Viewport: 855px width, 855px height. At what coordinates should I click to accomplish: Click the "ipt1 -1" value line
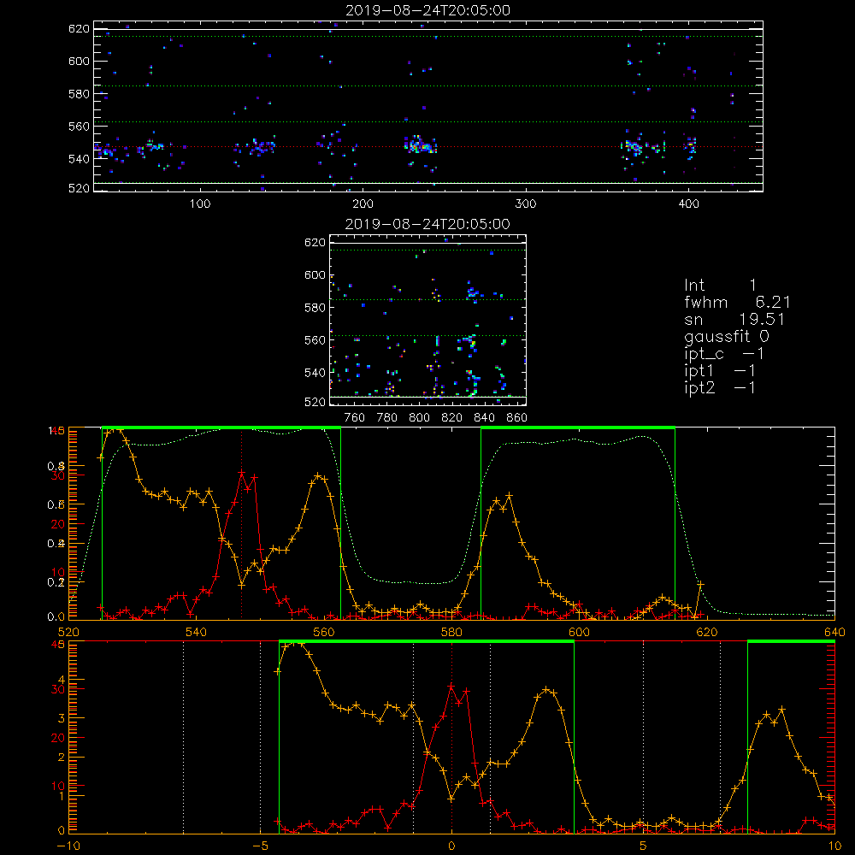[720, 371]
